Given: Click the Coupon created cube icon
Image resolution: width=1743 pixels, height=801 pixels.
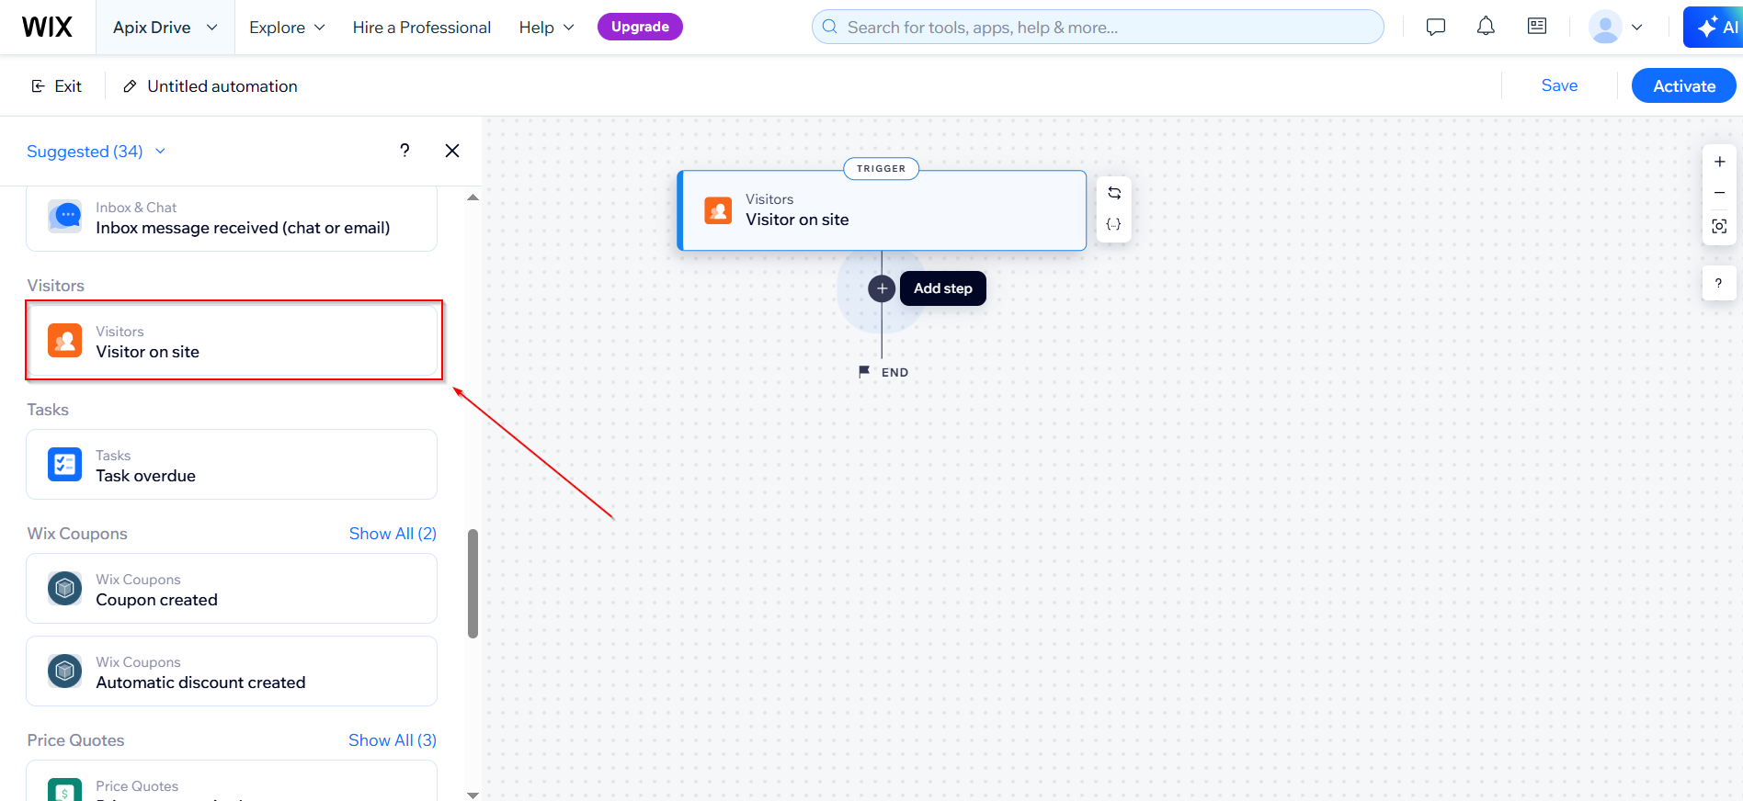Looking at the screenshot, I should click(x=65, y=589).
